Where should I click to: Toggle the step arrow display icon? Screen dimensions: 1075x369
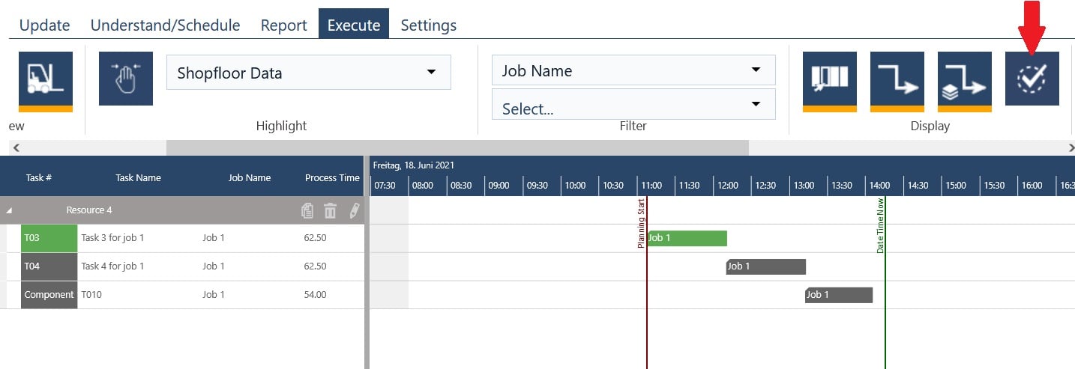(897, 79)
